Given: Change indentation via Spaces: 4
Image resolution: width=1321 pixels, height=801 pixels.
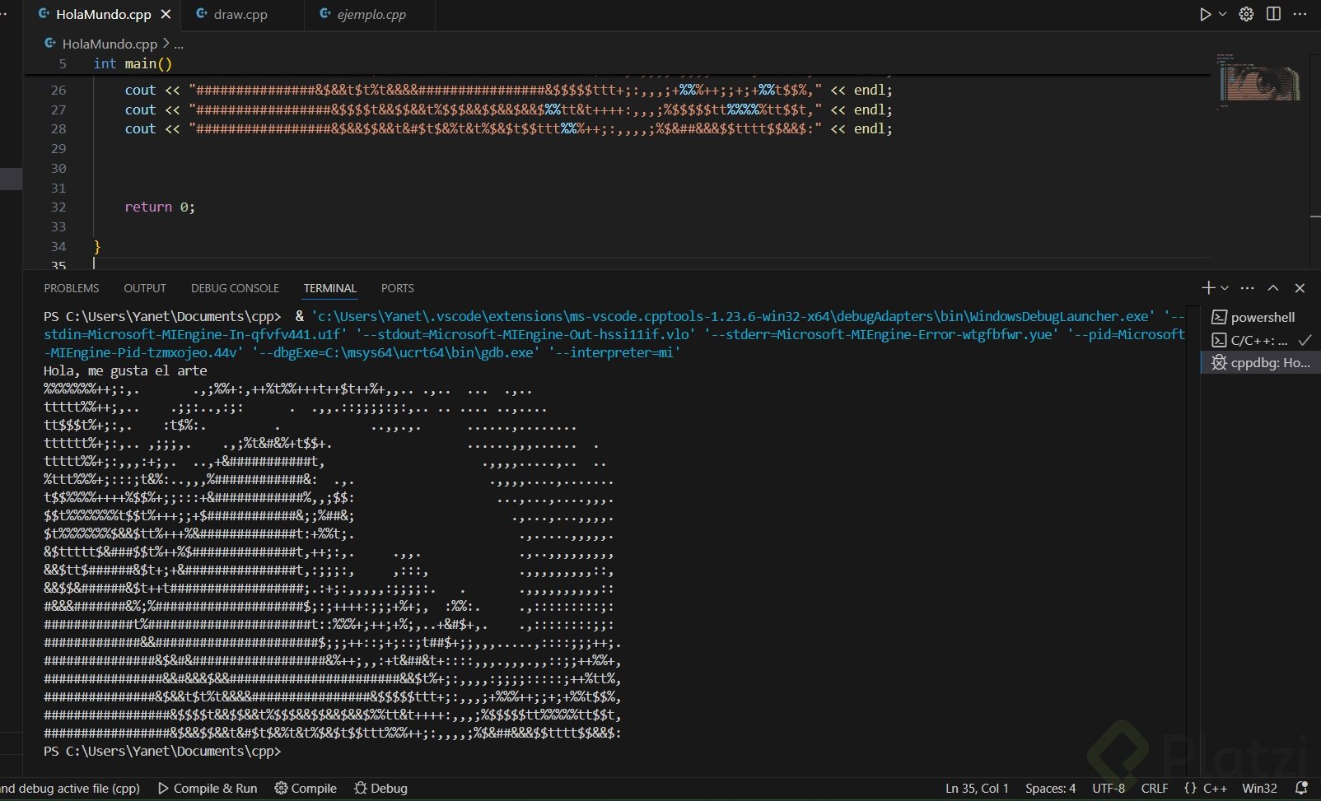Looking at the screenshot, I should pyautogui.click(x=1050, y=788).
